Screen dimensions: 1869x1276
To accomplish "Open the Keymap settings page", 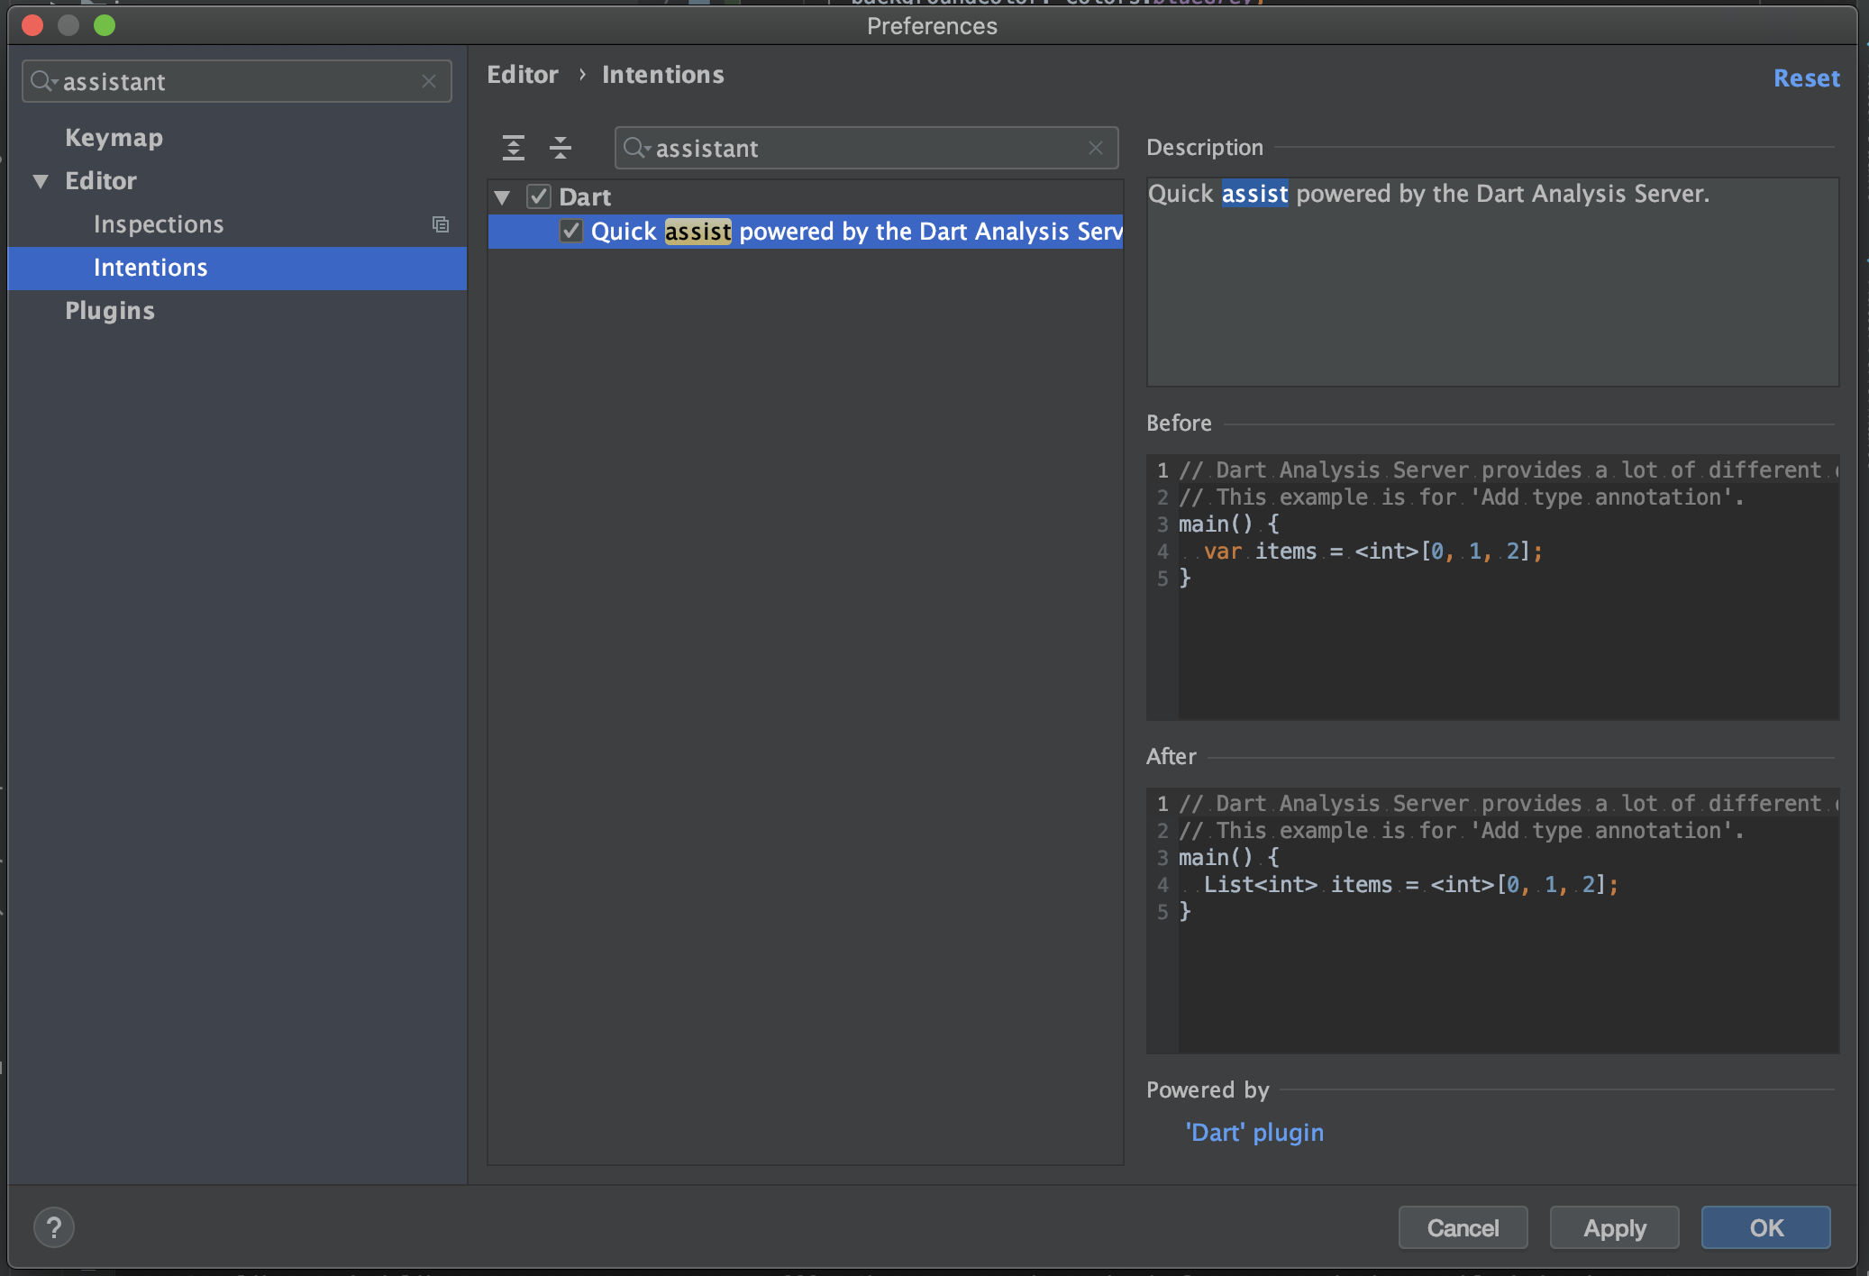I will point(114,138).
